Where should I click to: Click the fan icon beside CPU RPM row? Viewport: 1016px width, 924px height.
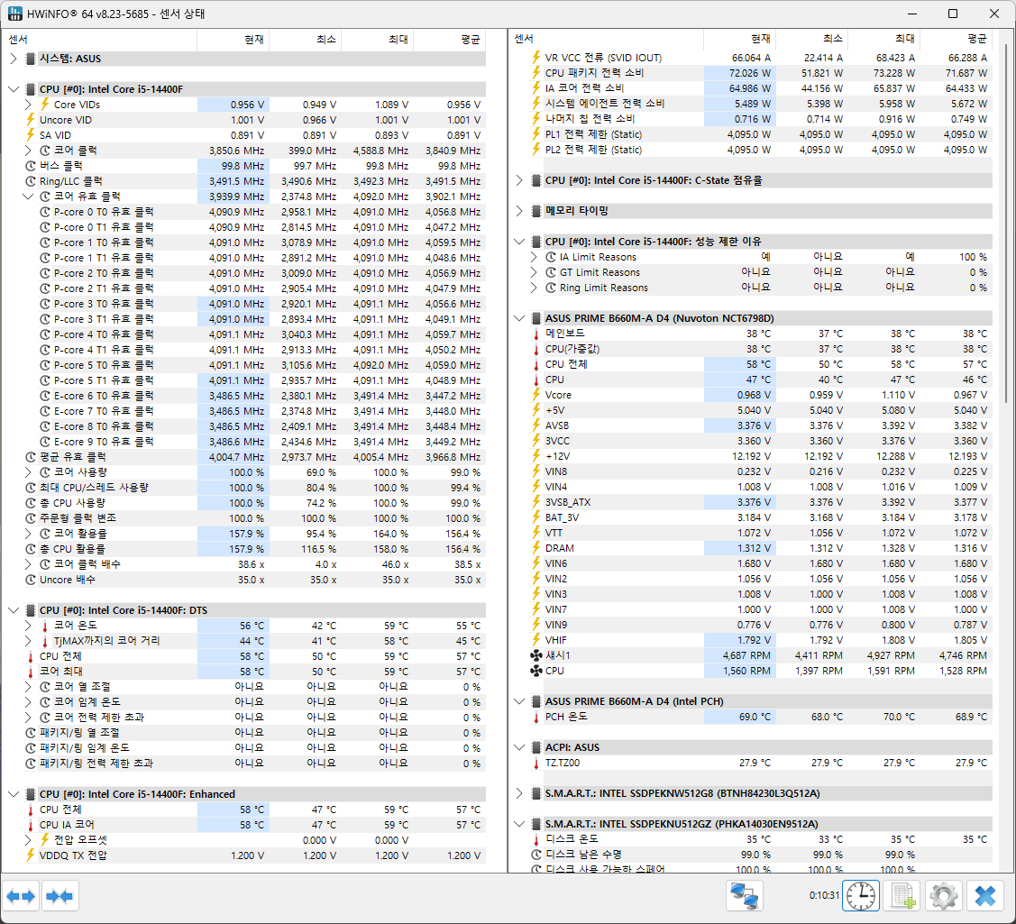(535, 672)
